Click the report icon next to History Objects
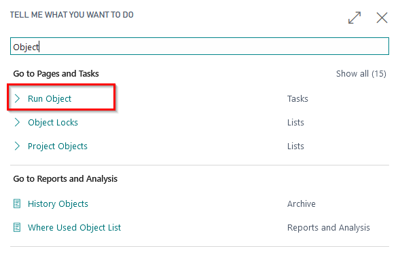 17,203
